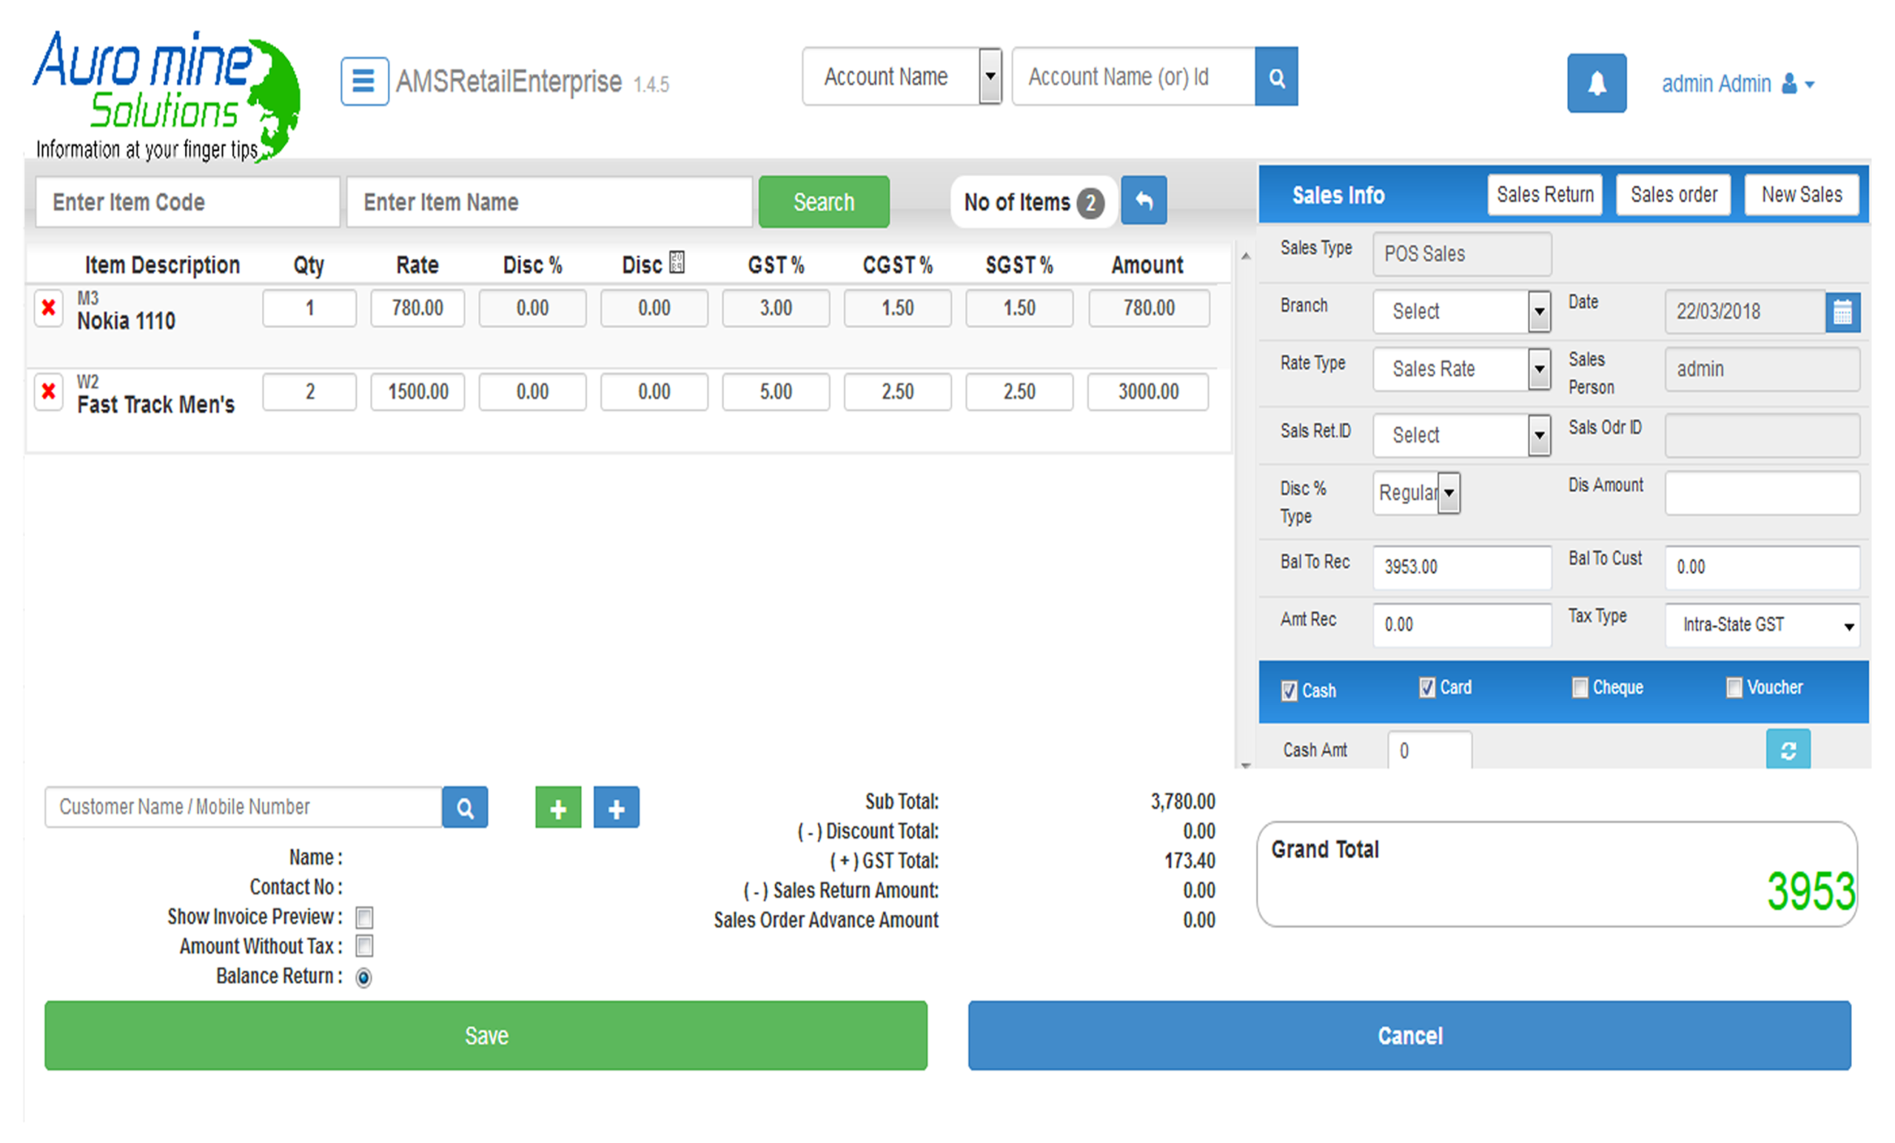Image resolution: width=1895 pixels, height=1143 pixels.
Task: Tick Show Invoice Preview checkbox
Action: [x=364, y=917]
